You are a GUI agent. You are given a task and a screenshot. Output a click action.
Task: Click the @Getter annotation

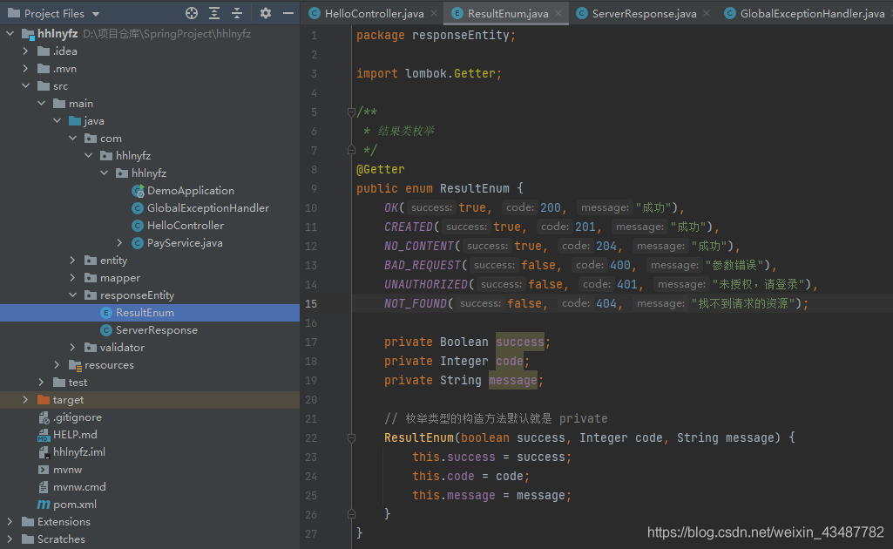381,169
